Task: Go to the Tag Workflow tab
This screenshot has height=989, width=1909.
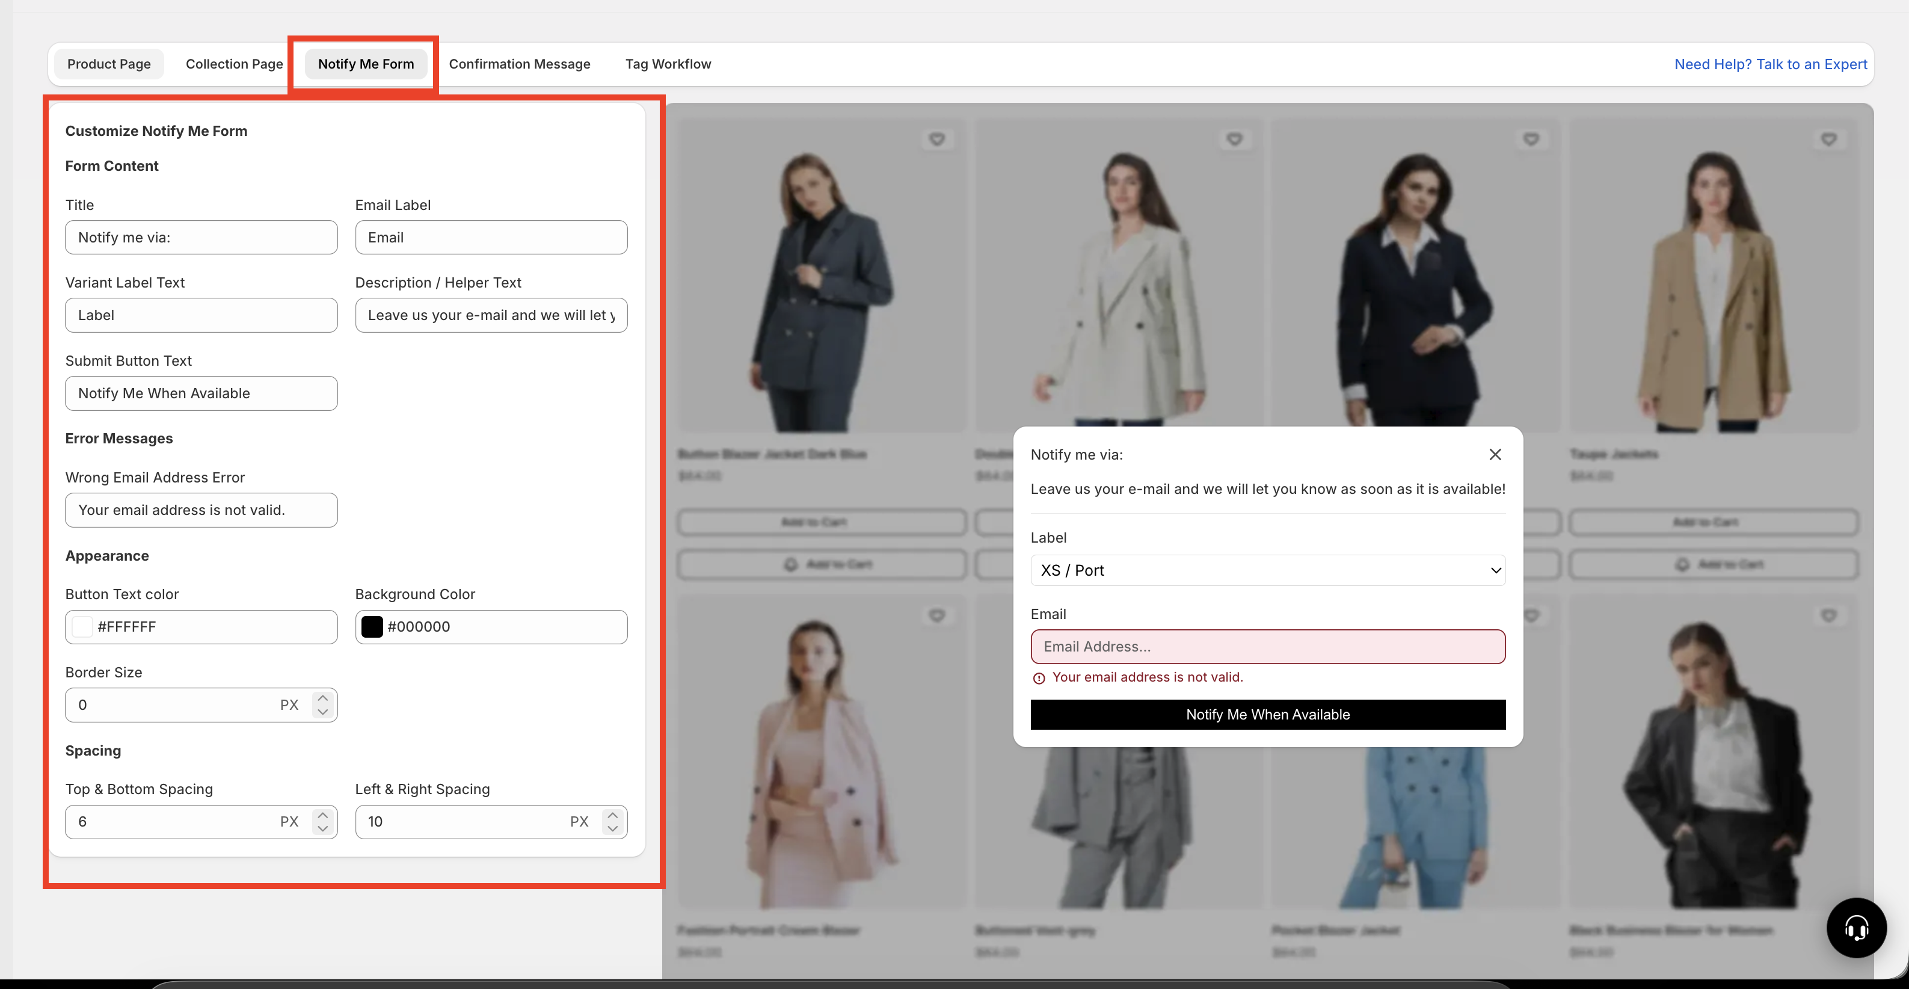Action: [x=668, y=64]
